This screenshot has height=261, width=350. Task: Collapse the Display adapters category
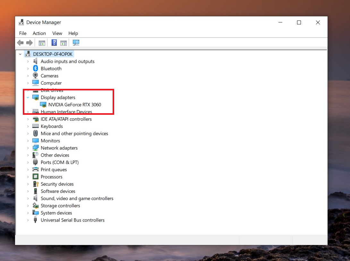(x=28, y=97)
